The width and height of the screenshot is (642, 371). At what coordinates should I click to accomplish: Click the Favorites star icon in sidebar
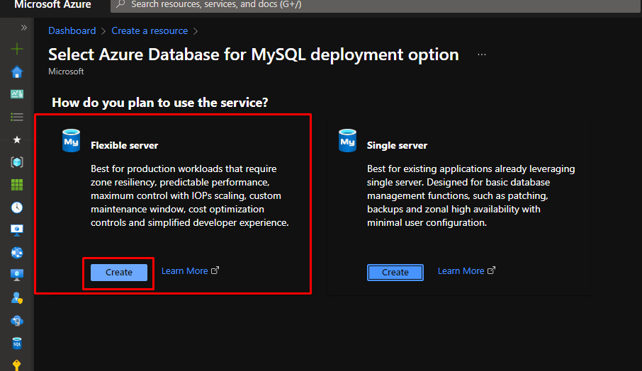(x=17, y=139)
